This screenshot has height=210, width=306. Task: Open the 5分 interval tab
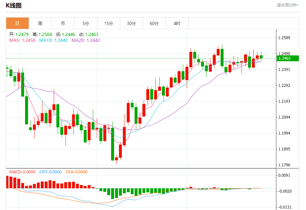pos(86,23)
